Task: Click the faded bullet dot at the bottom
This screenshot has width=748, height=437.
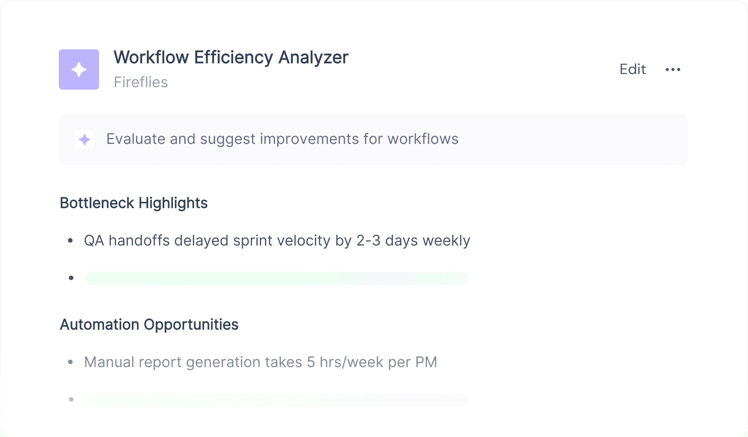Action: pos(71,399)
